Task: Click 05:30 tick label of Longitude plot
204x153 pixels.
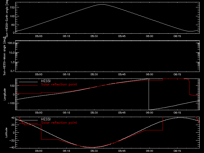Action: click(x=94, y=113)
